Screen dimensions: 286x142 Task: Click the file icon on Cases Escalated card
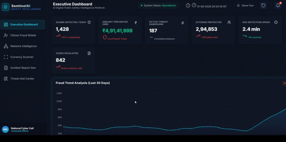[89, 53]
